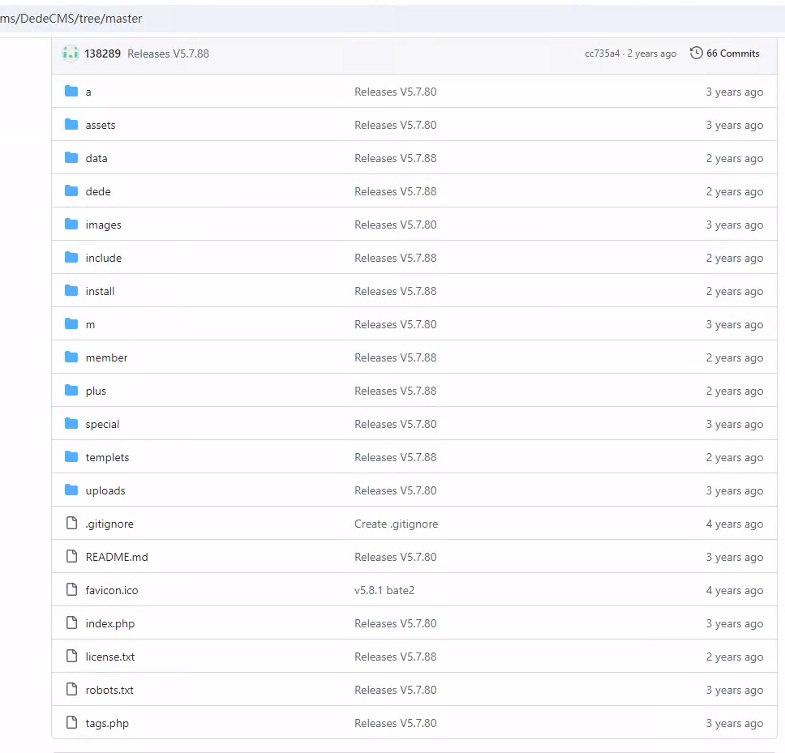Open the license.txt file
Viewport: 785px width, 753px height.
pos(110,657)
